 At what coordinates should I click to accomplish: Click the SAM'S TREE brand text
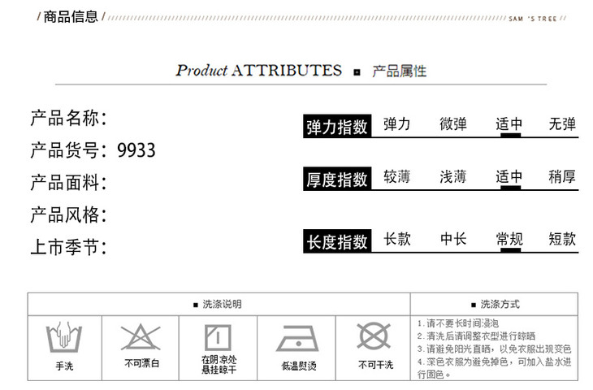pos(533,17)
